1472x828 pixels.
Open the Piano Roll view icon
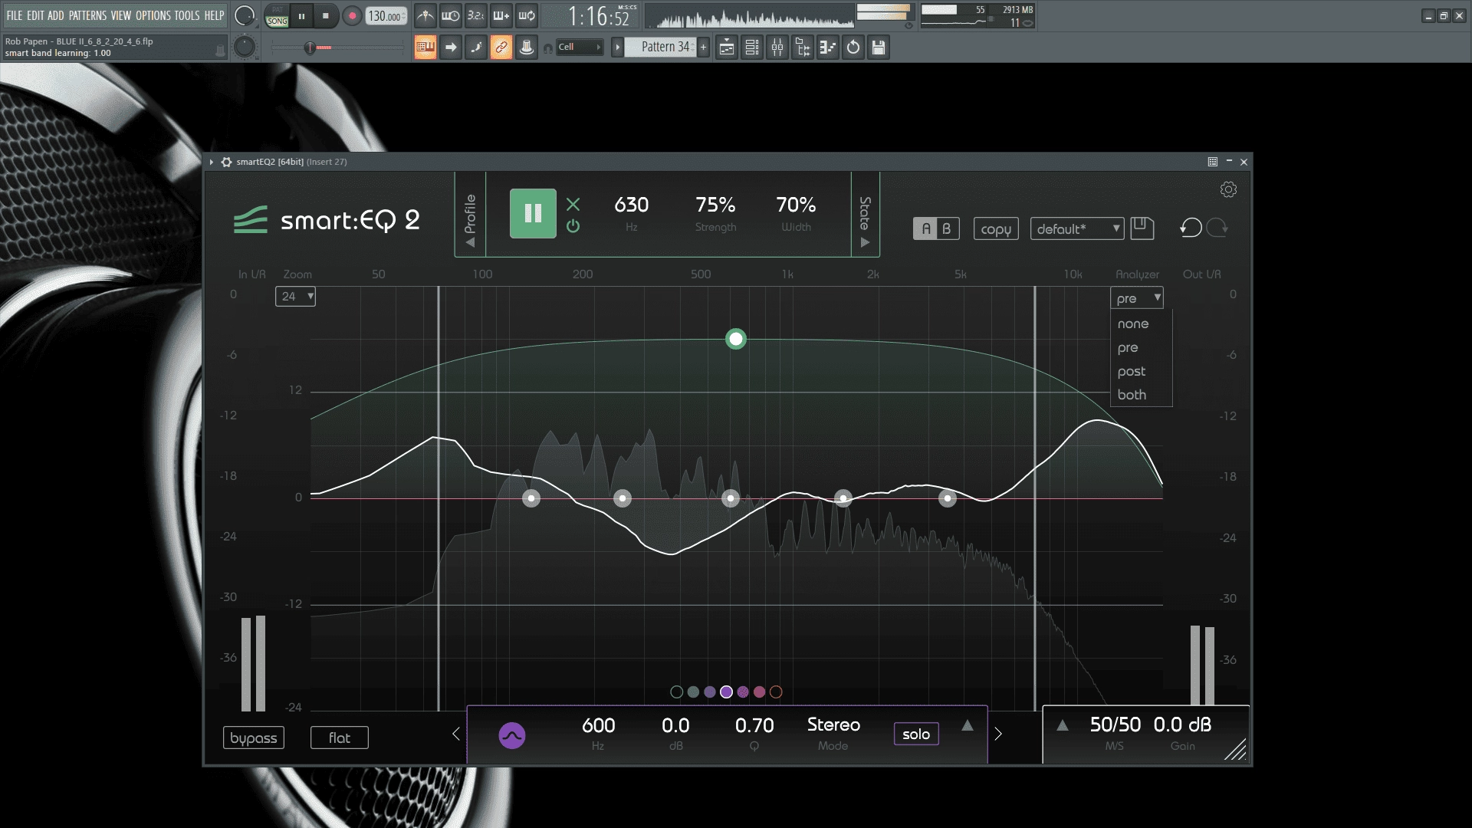pos(828,48)
